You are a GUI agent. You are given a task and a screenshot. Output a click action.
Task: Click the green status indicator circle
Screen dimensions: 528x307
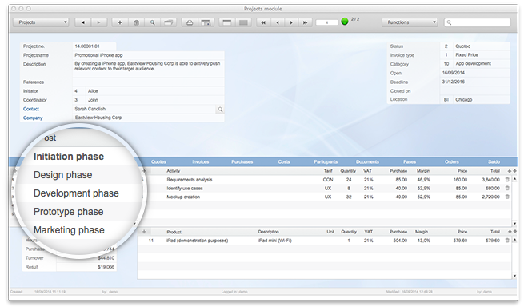click(345, 22)
